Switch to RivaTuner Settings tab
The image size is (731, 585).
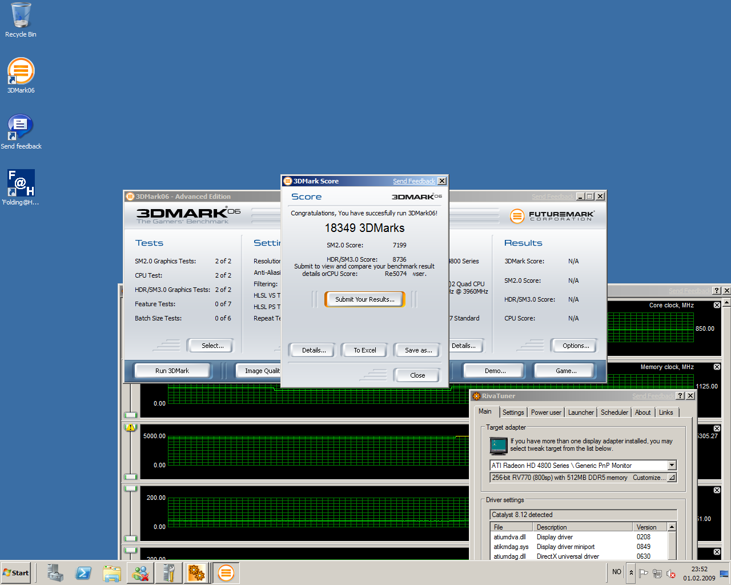click(513, 412)
